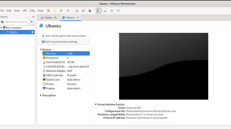Start up this guest operating system

(x=64, y=36)
